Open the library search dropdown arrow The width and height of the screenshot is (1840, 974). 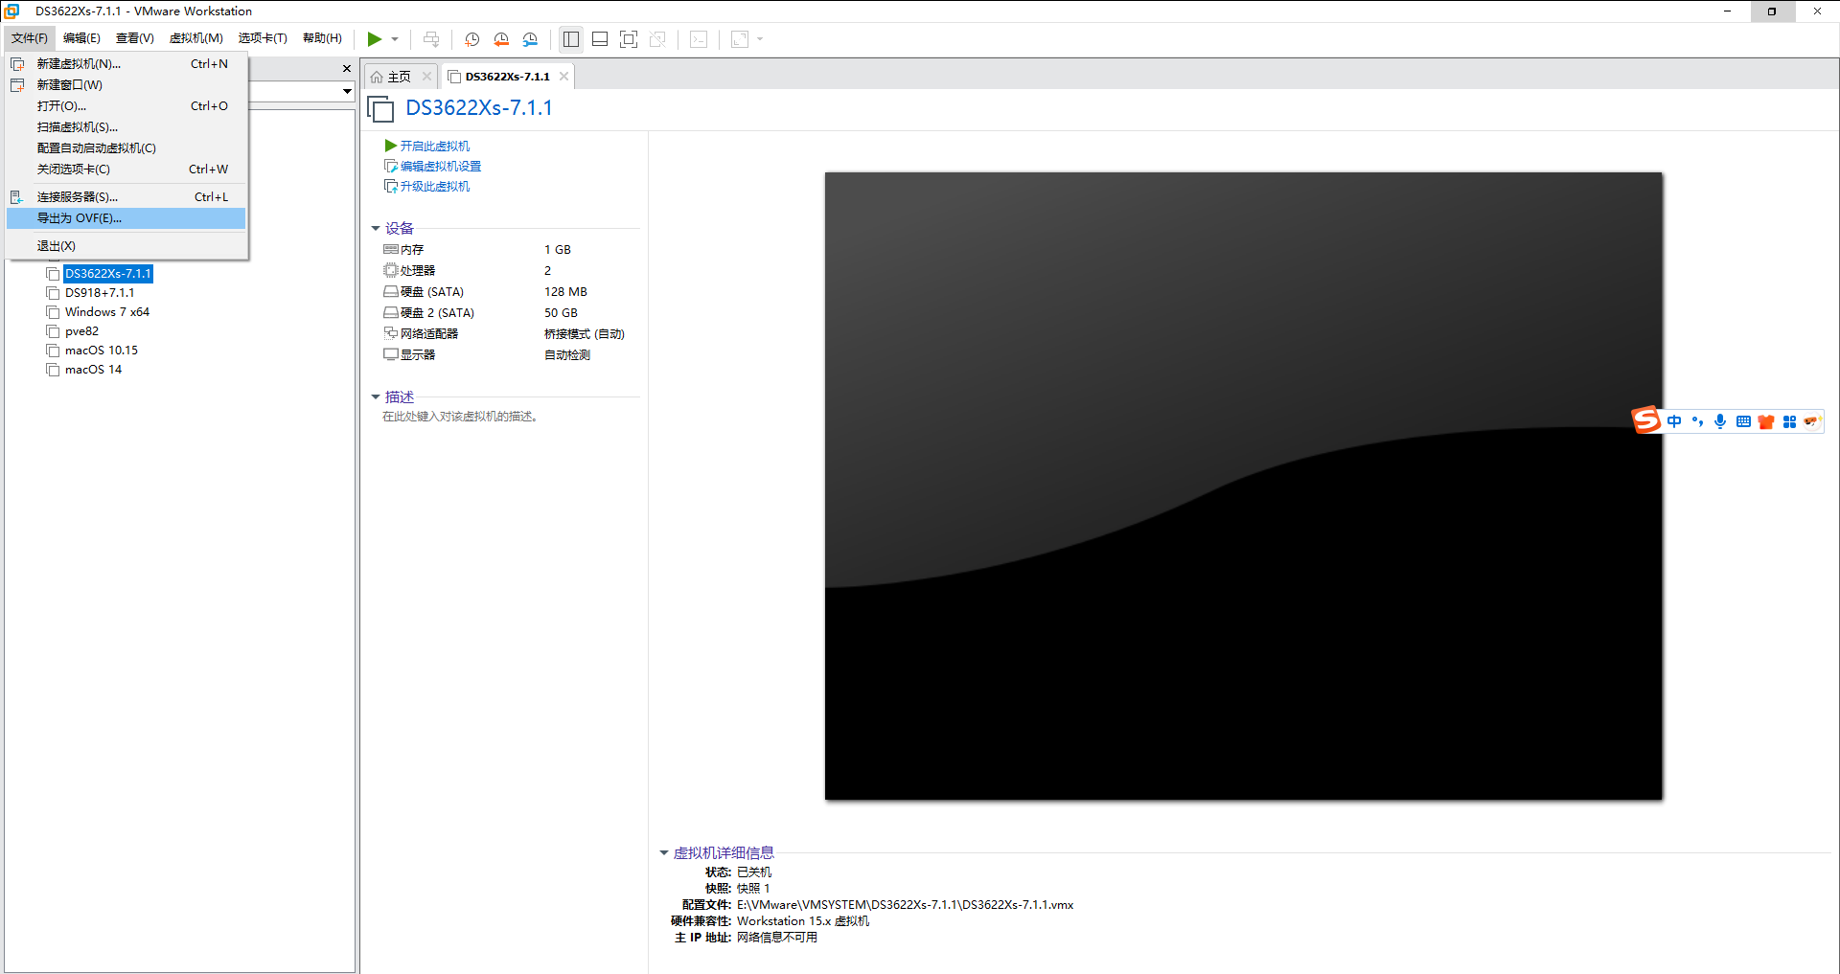click(347, 91)
